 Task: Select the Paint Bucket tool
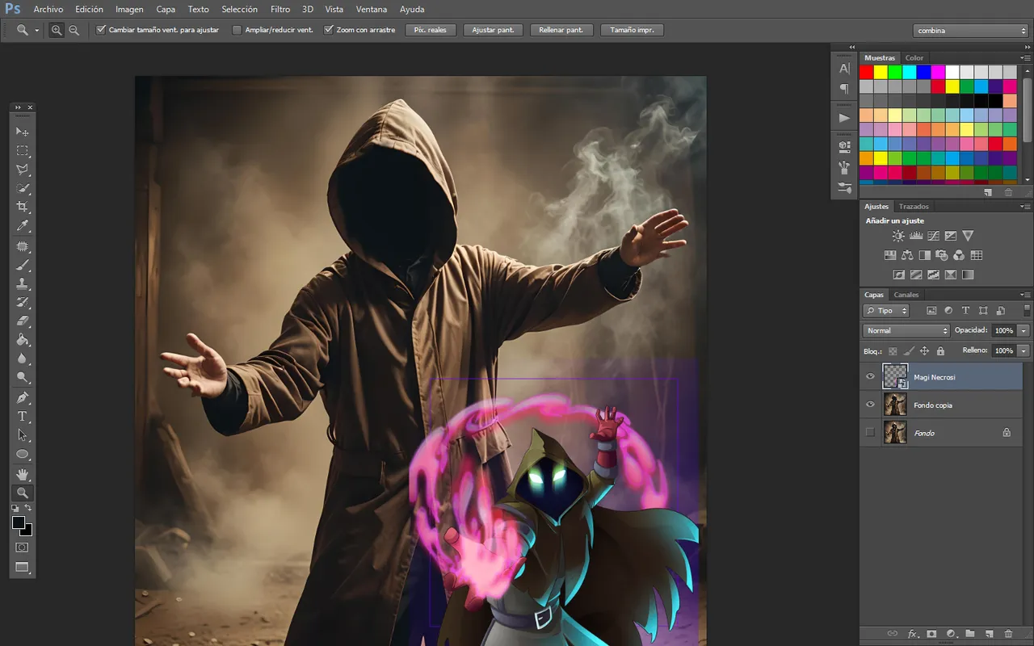point(23,340)
